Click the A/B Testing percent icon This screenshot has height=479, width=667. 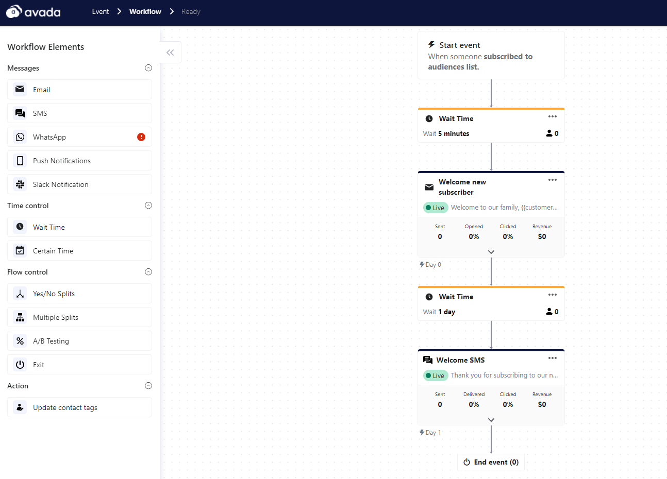point(20,341)
